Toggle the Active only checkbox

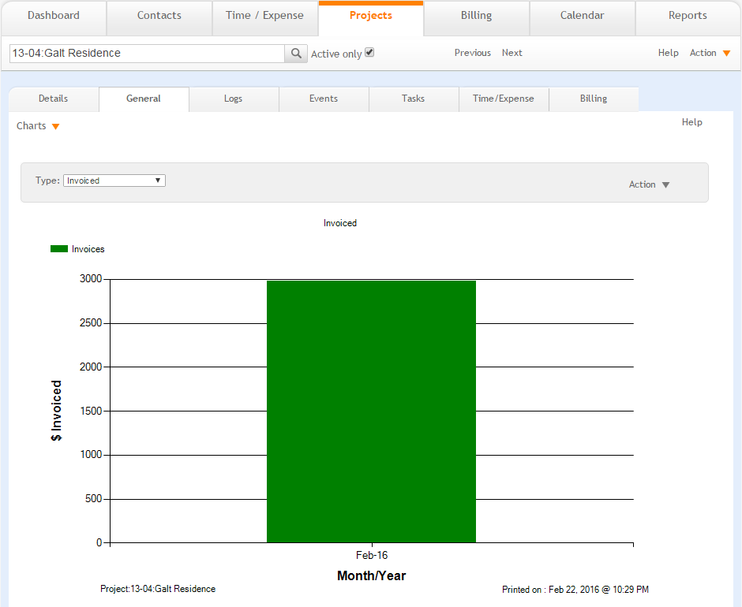pos(369,53)
